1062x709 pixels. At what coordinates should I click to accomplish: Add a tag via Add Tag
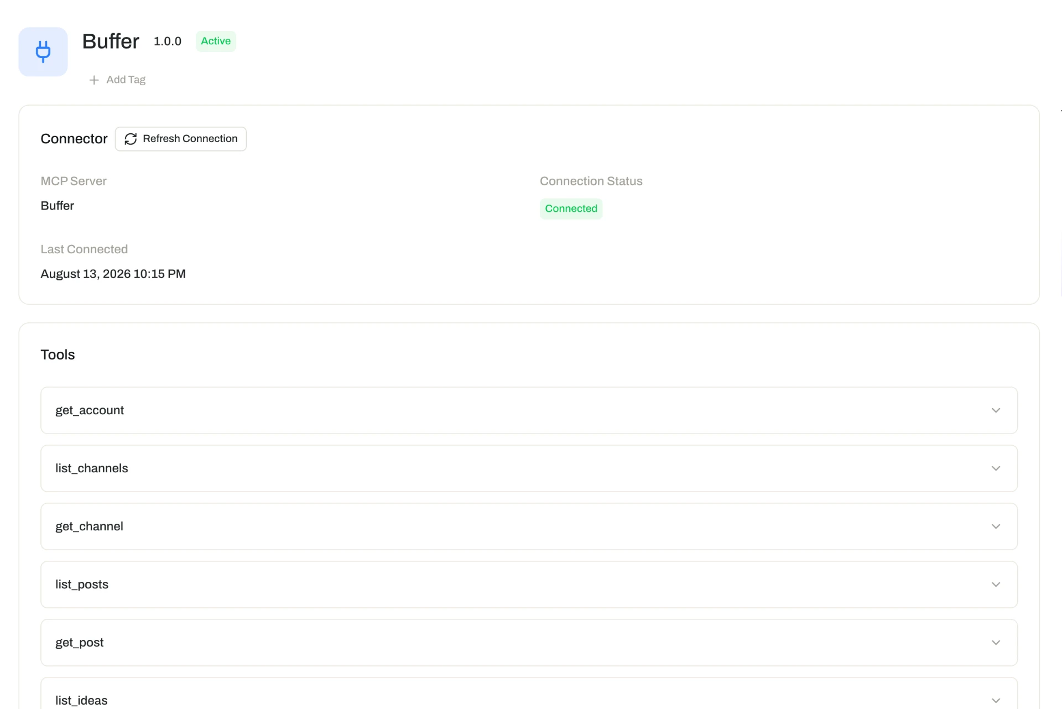click(x=117, y=80)
